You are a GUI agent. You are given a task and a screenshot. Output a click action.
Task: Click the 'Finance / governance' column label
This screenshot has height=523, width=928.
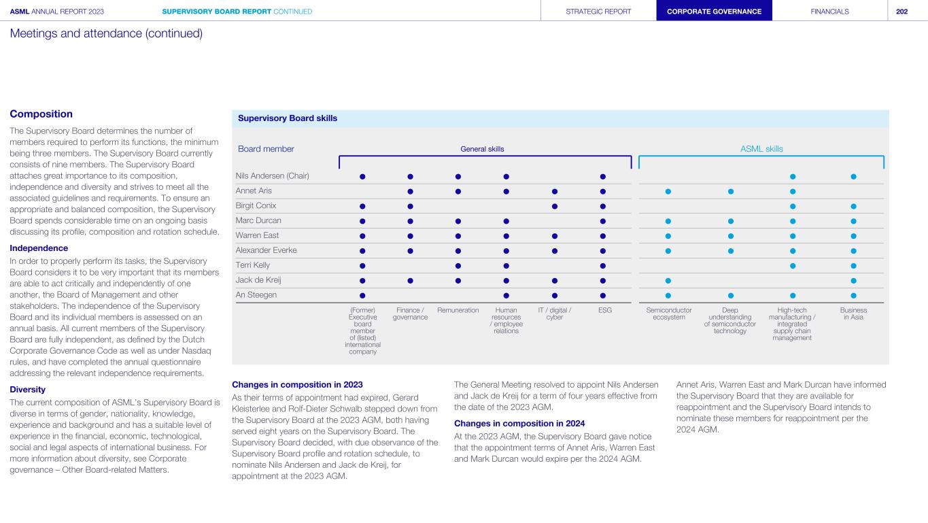click(410, 314)
